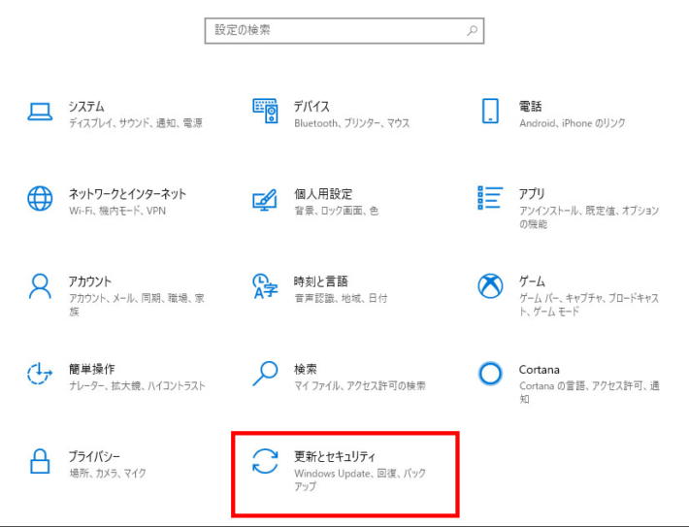This screenshot has height=527, width=689.
Task: Open 更新とセキュリティ settings link
Action: 334,455
